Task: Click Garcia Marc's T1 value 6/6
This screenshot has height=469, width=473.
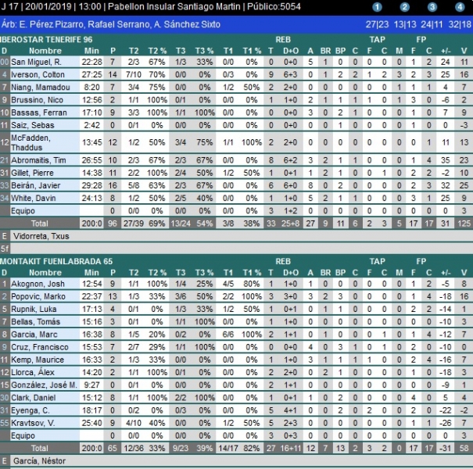Action: [x=228, y=335]
